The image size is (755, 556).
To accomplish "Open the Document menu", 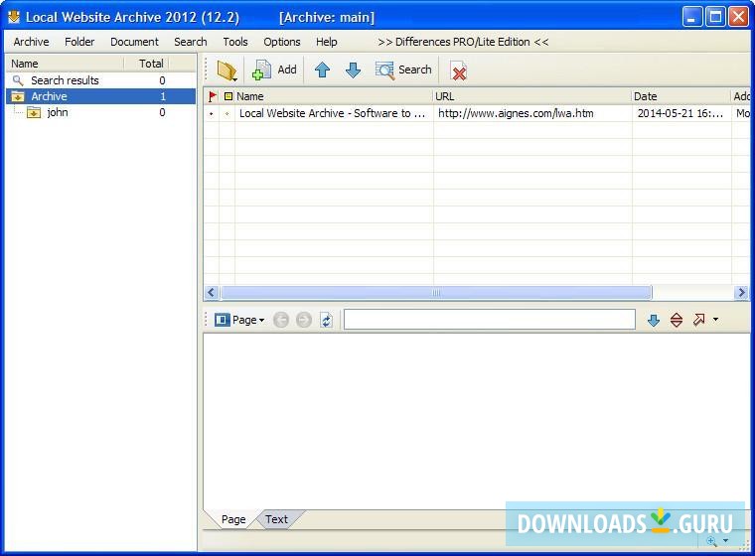I will (x=134, y=42).
